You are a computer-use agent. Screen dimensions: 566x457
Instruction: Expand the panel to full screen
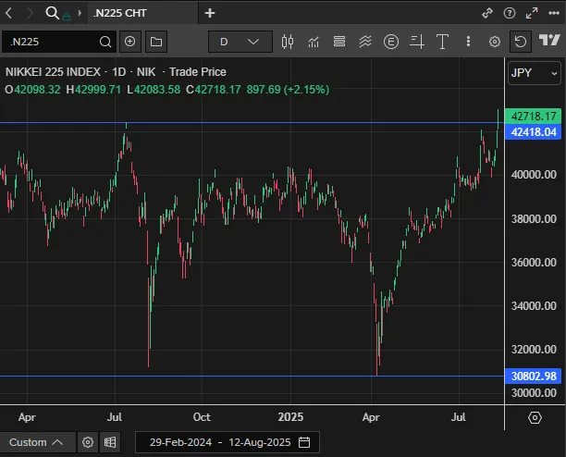(x=532, y=13)
